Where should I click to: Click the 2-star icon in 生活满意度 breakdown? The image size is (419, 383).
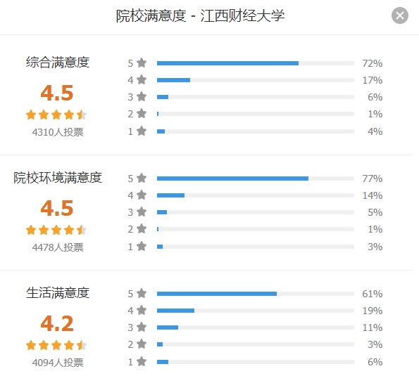(142, 344)
